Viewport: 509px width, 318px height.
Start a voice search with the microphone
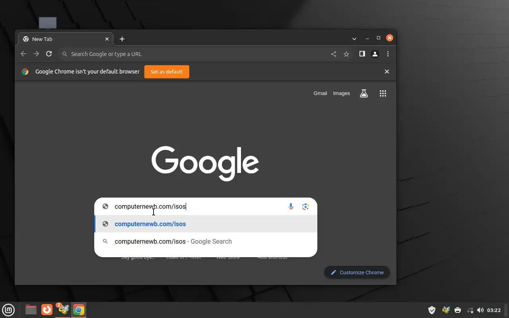click(291, 206)
